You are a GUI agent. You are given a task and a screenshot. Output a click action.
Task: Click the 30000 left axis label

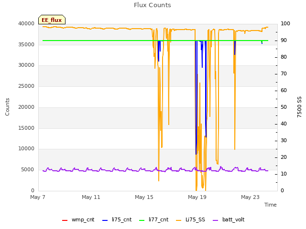26,65
